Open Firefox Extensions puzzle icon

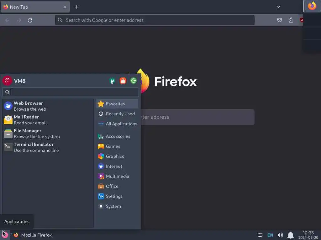point(291,20)
